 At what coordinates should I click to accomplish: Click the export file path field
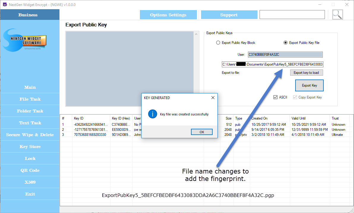point(273,64)
